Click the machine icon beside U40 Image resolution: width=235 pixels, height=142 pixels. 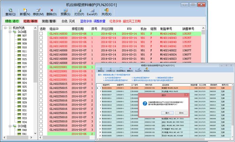pos(19,130)
